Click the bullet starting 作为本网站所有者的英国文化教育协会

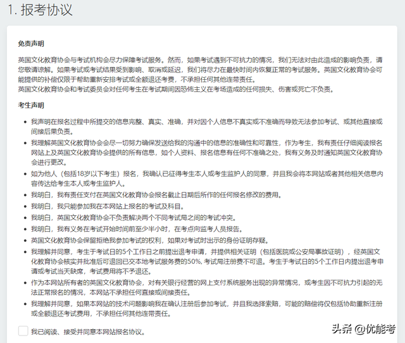coord(207,287)
